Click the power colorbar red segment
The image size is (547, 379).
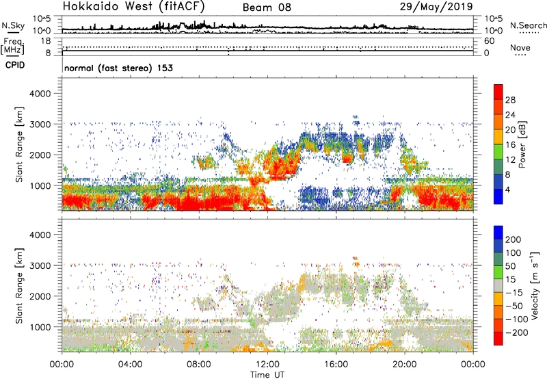tap(498, 92)
